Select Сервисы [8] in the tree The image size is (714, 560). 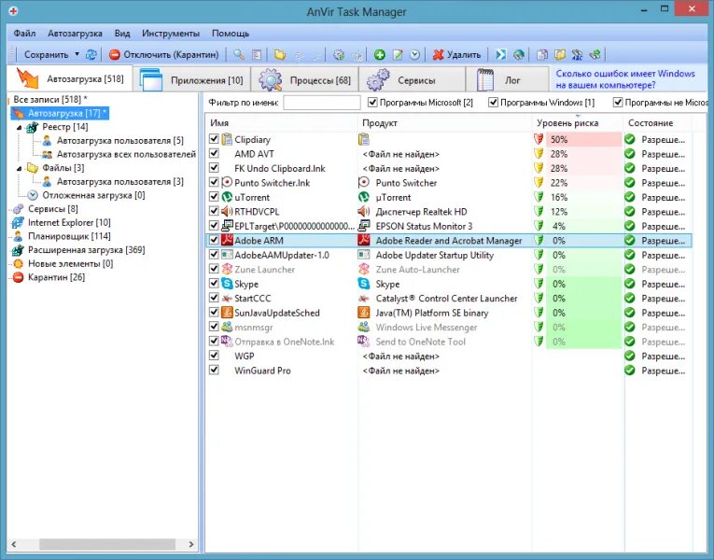pos(53,209)
